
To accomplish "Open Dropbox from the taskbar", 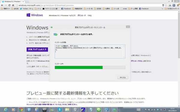I will click(29, 110).
